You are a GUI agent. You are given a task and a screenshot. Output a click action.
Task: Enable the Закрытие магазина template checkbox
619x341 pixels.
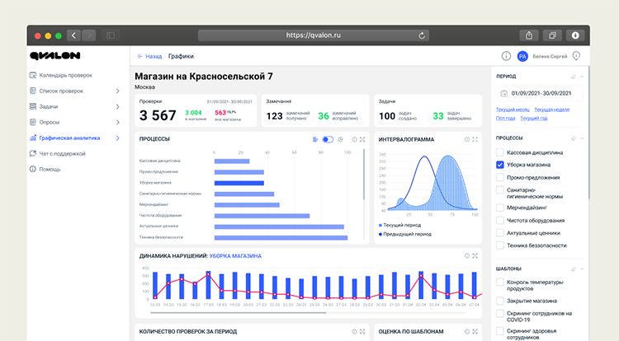500,301
